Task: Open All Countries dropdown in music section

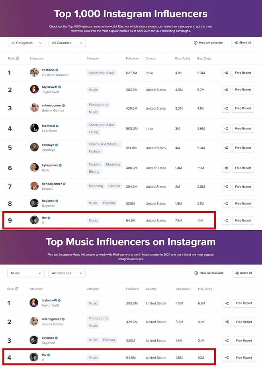Action: [67, 273]
